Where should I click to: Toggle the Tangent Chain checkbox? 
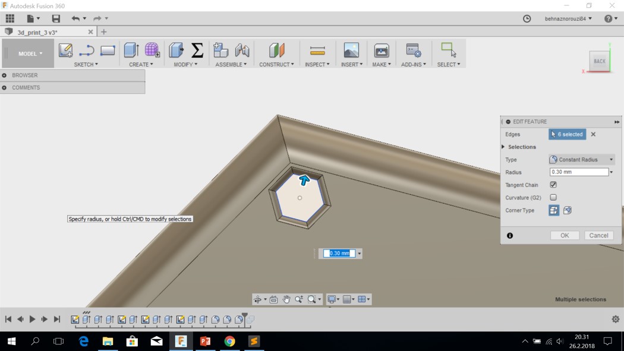(x=553, y=185)
